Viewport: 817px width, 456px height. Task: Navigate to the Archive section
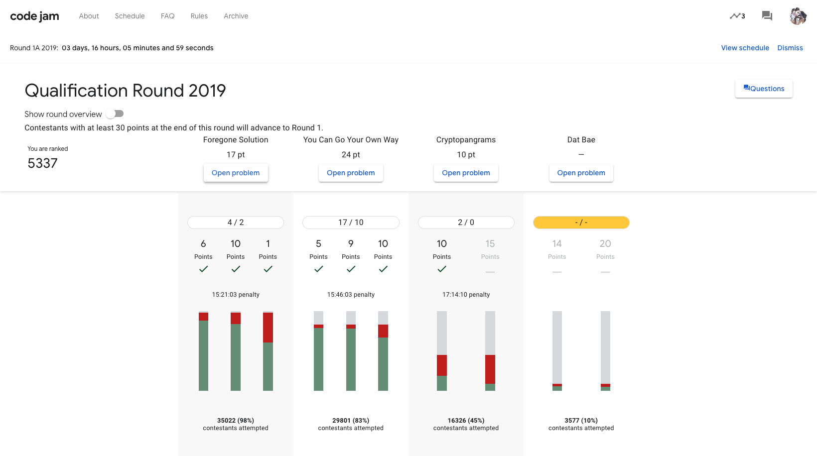pyautogui.click(x=236, y=16)
